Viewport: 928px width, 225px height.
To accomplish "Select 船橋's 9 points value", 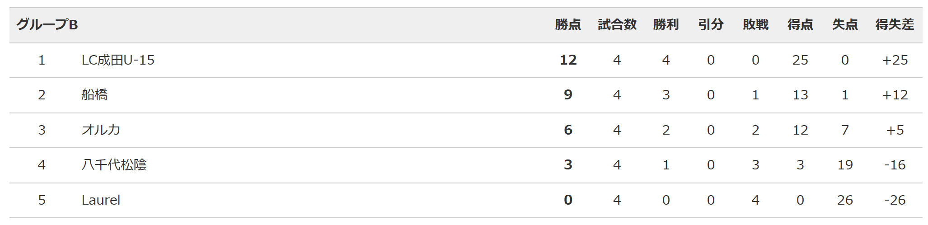I will pos(568,95).
